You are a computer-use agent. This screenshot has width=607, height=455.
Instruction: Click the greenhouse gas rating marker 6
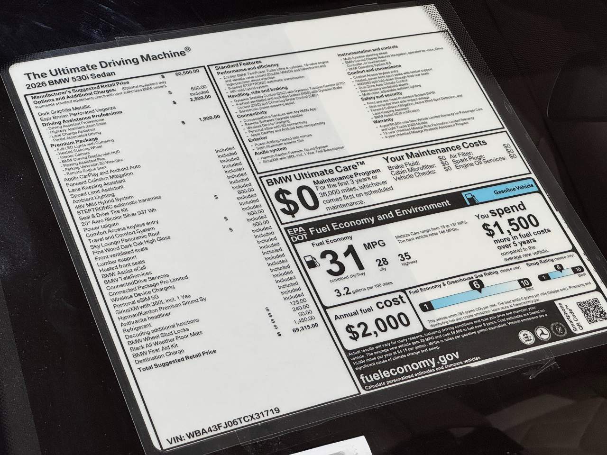pos(477,285)
